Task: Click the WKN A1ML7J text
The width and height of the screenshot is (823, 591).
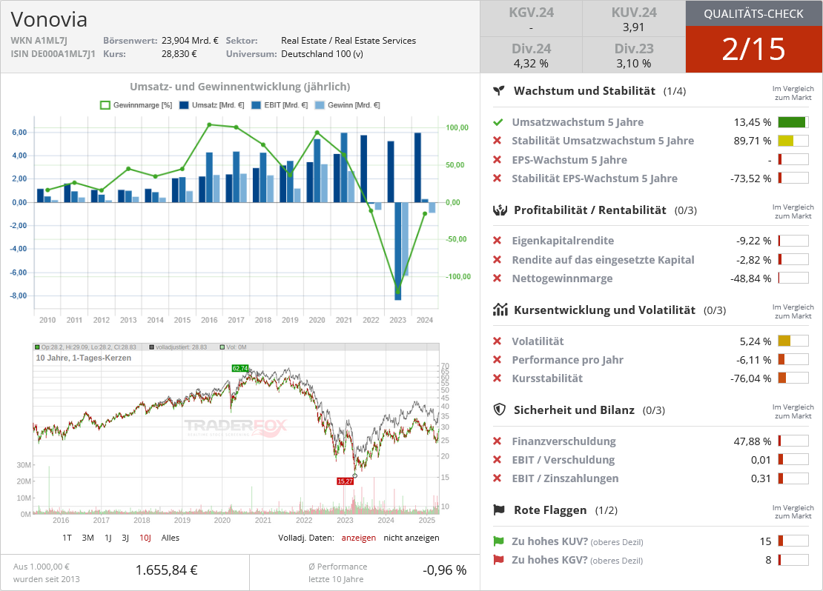Action: tap(39, 41)
